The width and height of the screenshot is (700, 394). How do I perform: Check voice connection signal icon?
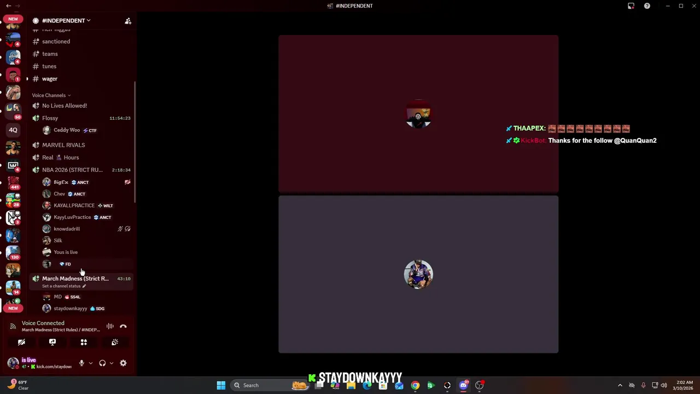pos(13,326)
